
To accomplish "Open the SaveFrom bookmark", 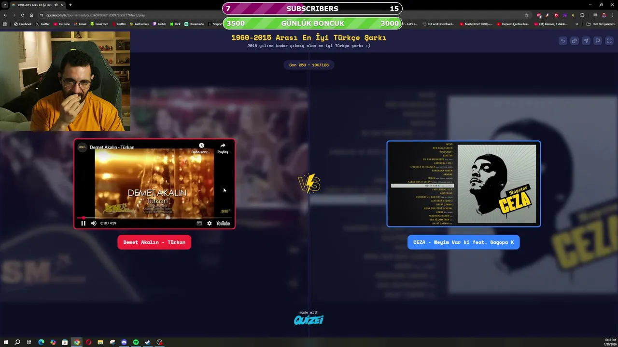I will [99, 24].
